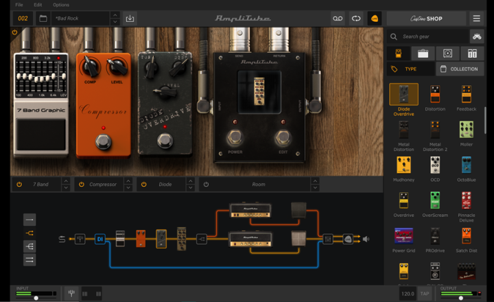This screenshot has height=302, width=494.
Task: Click the mixer block in signal chain
Action: coord(328,239)
